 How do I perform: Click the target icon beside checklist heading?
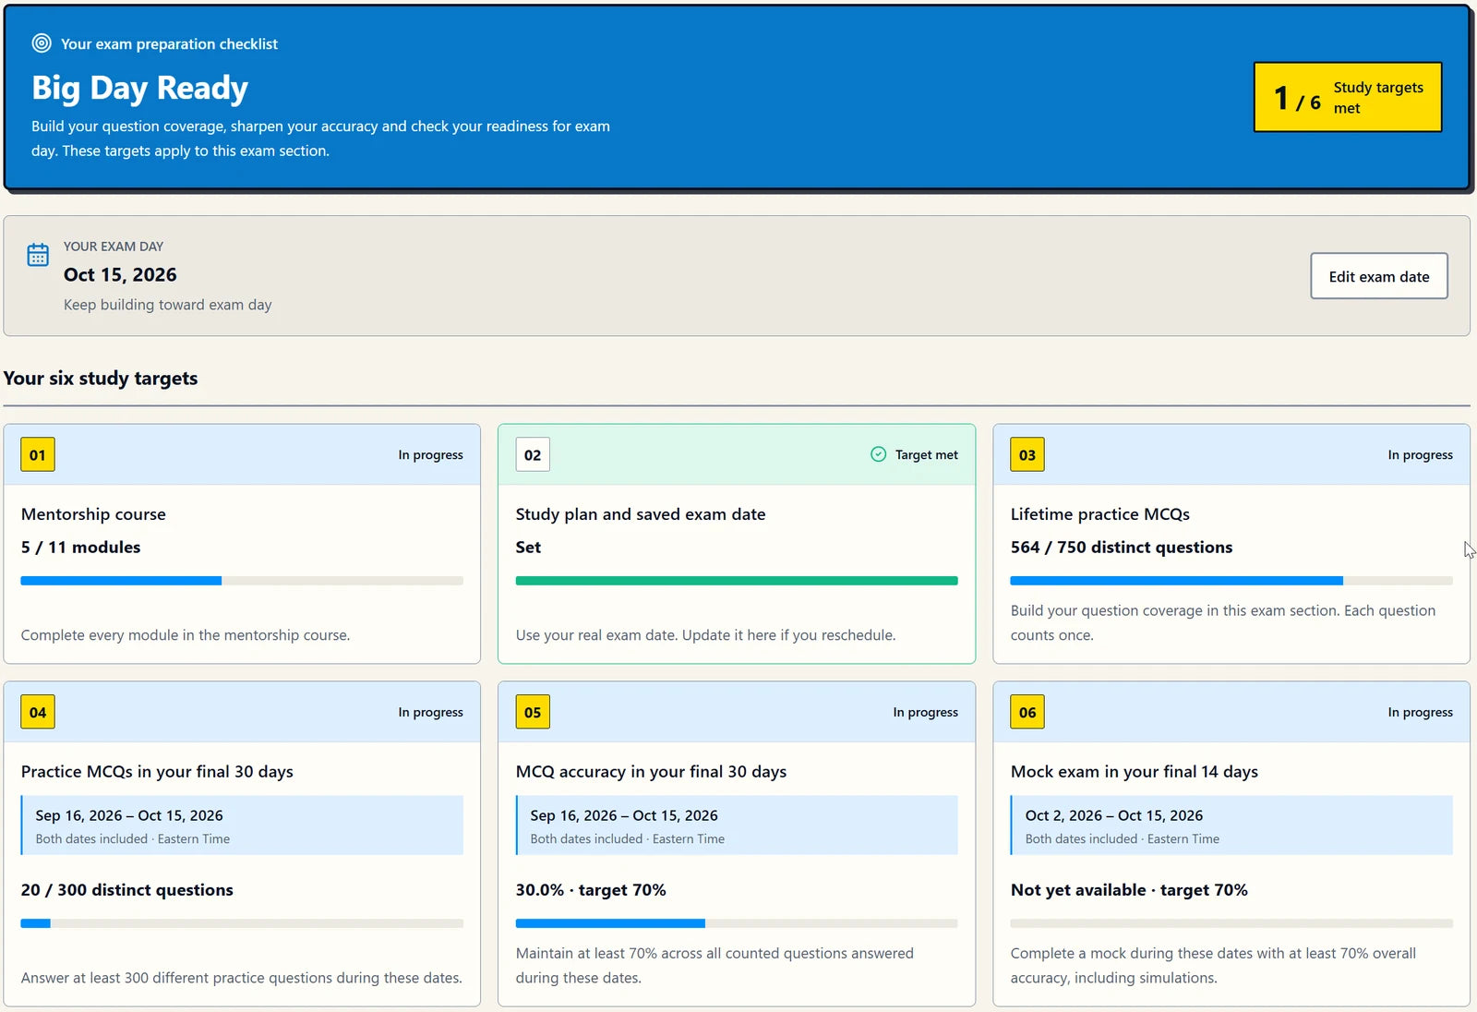[x=42, y=43]
